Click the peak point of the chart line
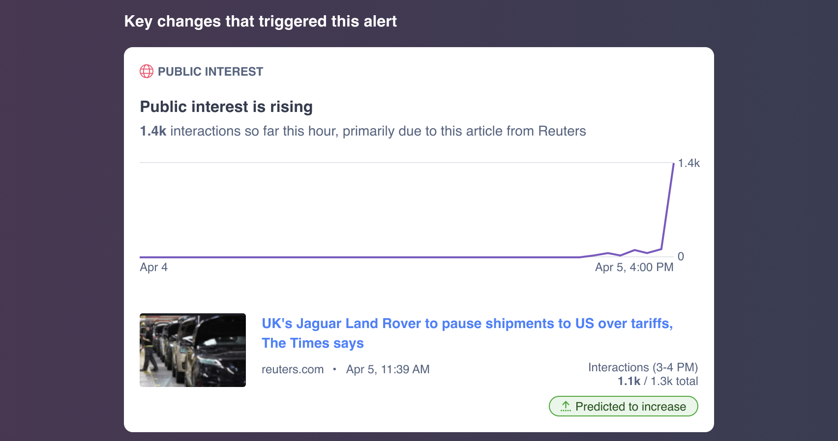Viewport: 838px width, 441px height. 673,164
